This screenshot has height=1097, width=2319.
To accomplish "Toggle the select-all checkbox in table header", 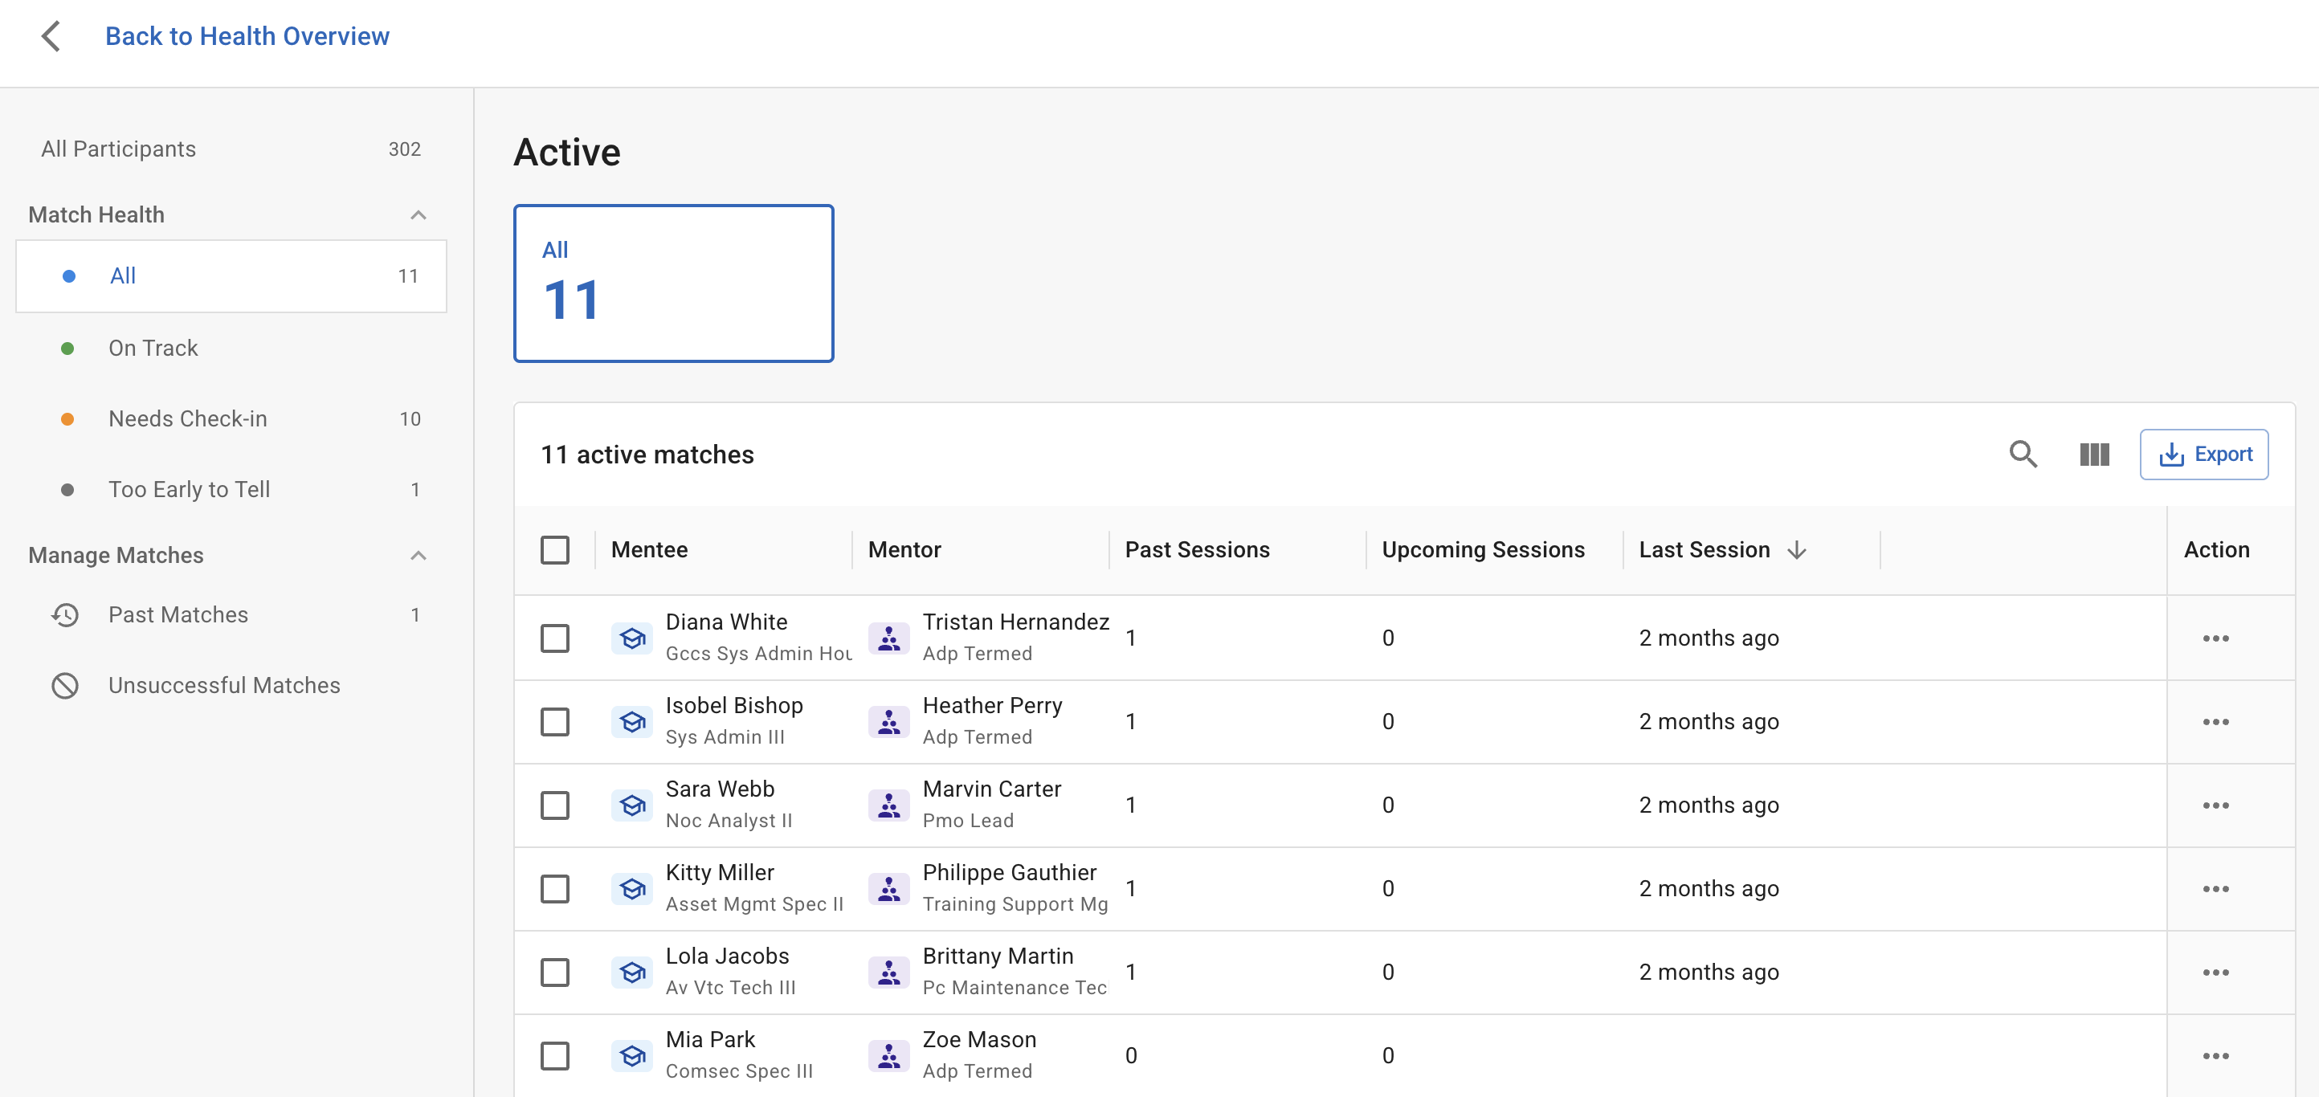I will click(x=554, y=550).
